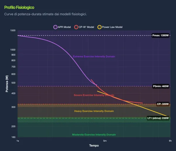This screenshot has width=176, height=151.
Task: Click the Profilo Fisiologico heading
Action: (x=19, y=7)
